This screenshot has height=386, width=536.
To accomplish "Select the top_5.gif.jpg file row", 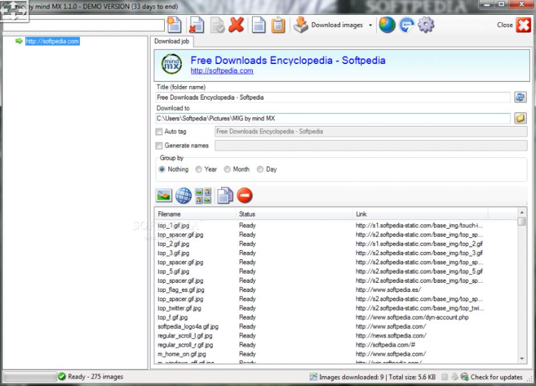I will [x=336, y=271].
